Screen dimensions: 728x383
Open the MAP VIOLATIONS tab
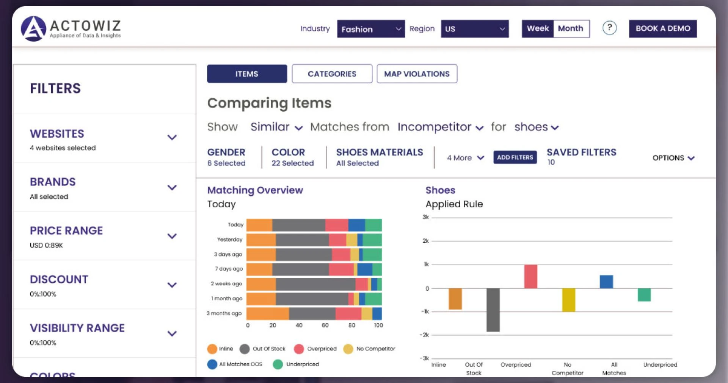click(417, 73)
